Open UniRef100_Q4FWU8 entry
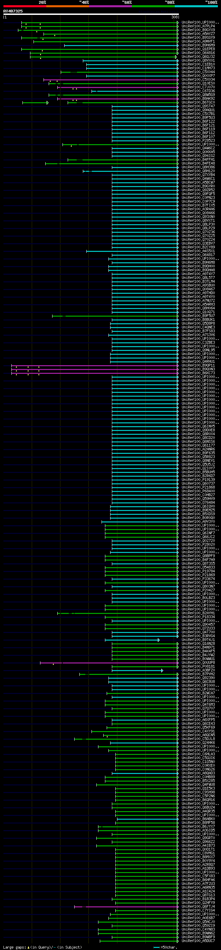 coord(198,785)
